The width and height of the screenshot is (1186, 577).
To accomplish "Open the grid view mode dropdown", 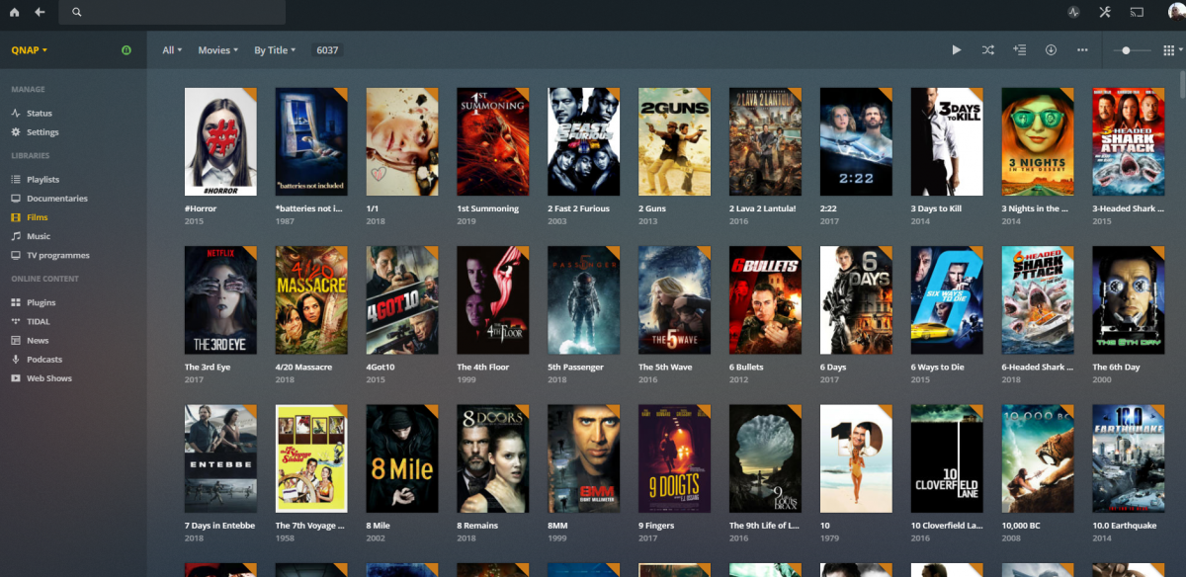I will pyautogui.click(x=1171, y=49).
